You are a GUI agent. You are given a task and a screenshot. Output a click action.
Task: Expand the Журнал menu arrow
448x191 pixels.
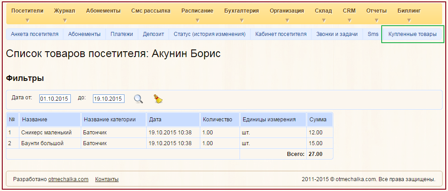(x=65, y=21)
